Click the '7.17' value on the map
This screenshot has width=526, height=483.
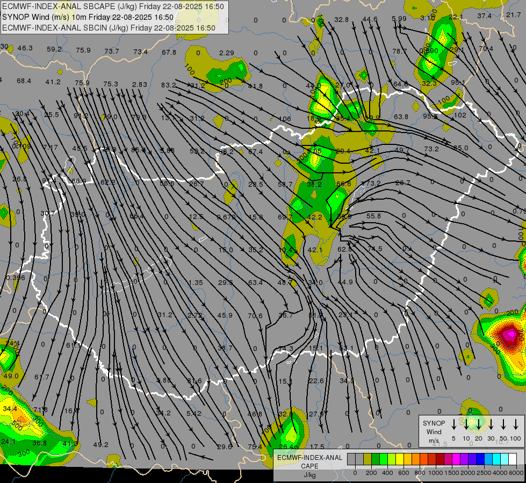51,147
